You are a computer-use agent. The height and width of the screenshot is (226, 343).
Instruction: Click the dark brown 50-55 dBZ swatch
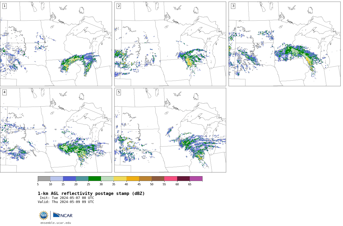pos(158,179)
